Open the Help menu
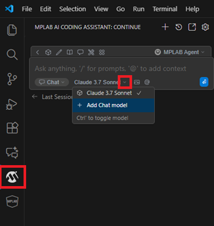Viewport: 214px width, 226px height. (x=192, y=9)
